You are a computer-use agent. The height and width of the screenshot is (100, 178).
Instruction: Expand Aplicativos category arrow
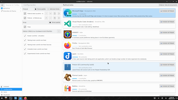[21, 8]
